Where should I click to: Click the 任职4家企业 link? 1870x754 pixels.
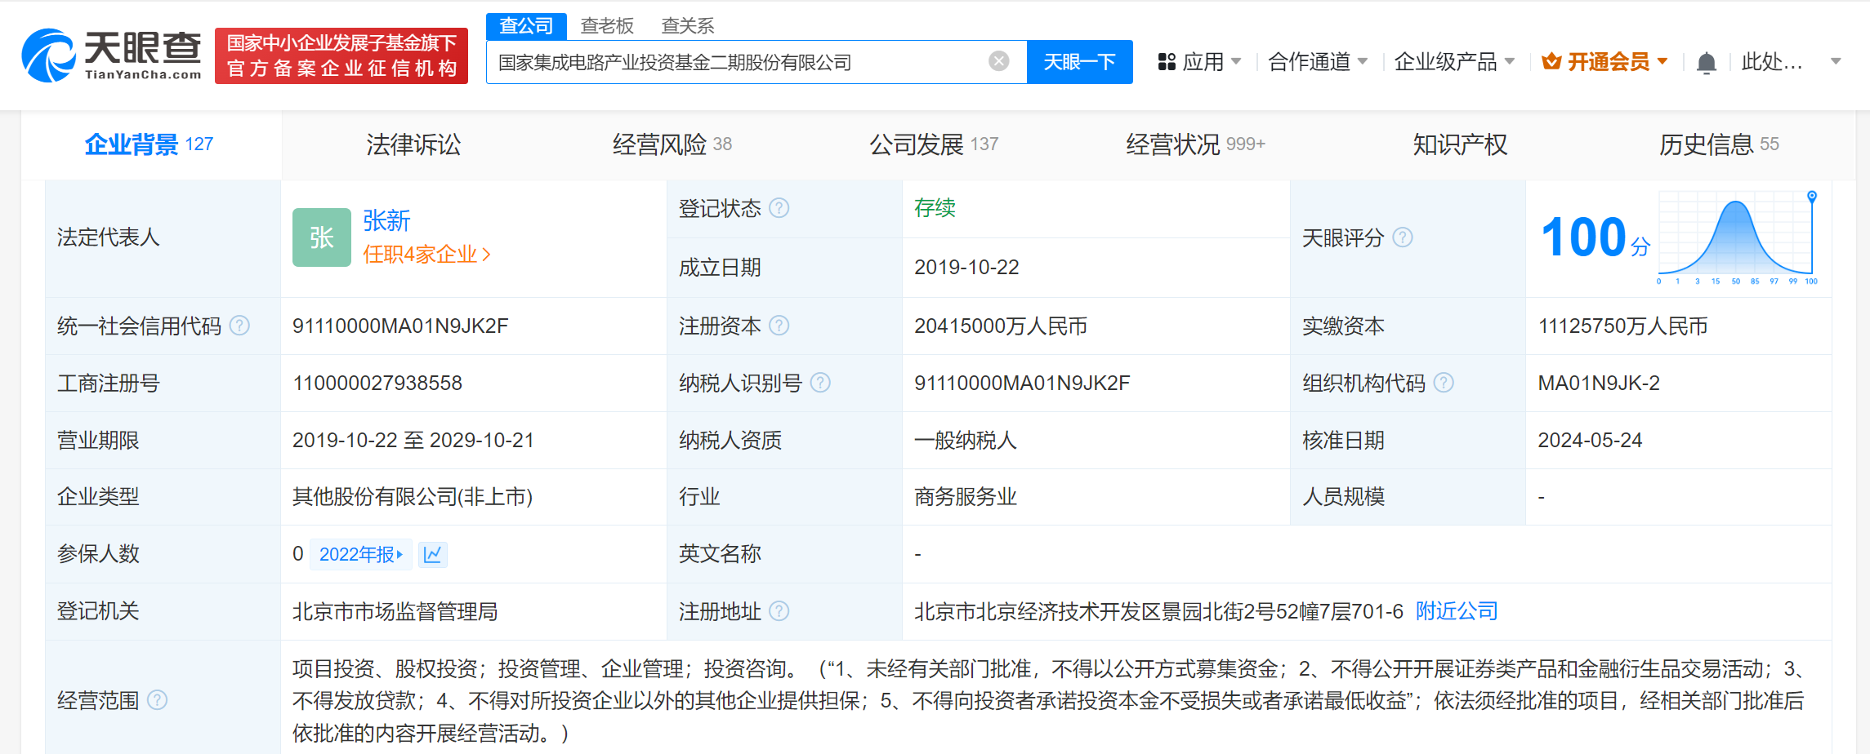426,255
